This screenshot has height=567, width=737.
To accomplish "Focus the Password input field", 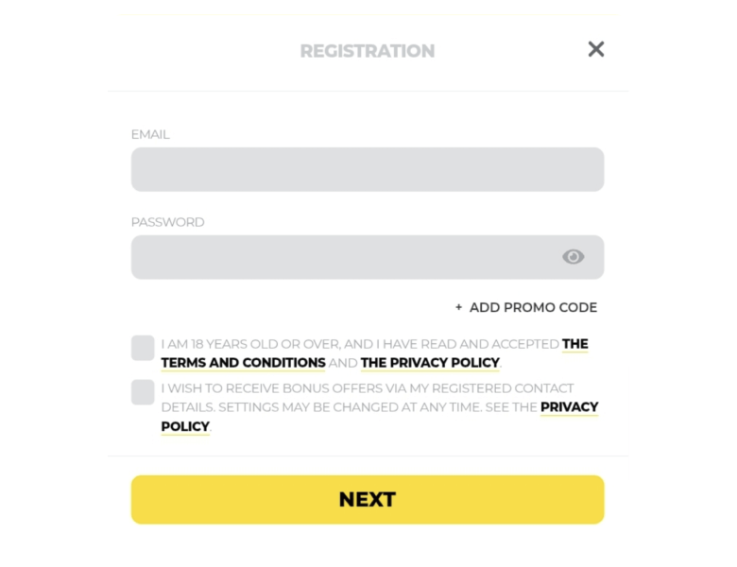I will click(340, 257).
